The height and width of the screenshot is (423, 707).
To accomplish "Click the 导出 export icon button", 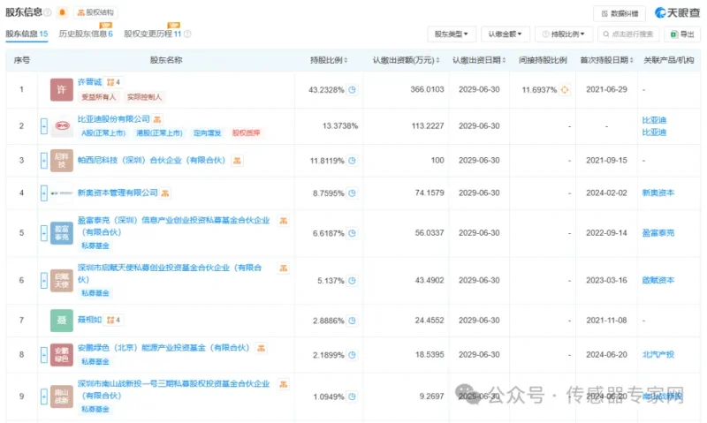I will click(682, 34).
